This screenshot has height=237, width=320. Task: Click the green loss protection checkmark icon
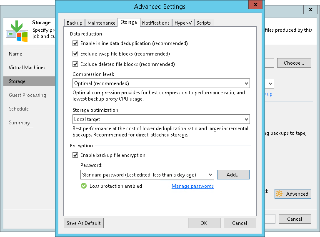click(x=84, y=186)
